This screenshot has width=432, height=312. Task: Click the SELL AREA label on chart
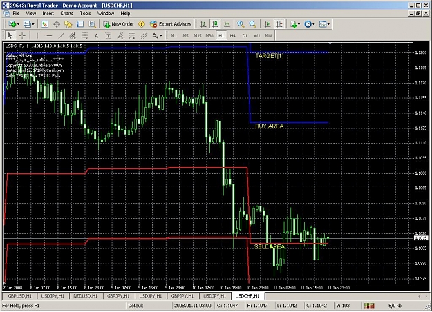(x=269, y=247)
